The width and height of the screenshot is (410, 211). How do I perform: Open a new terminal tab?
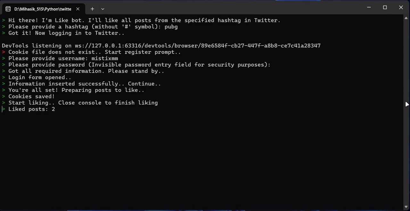point(92,9)
